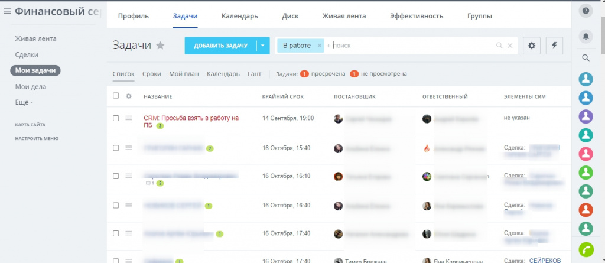605x263 pixels.
Task: Switch to the Календарь top tab
Action: coord(240,16)
